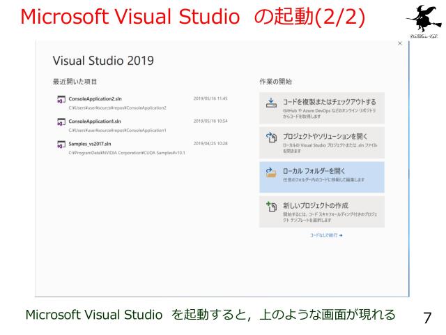Choose コードを複製またはチェックアウトする
The height and width of the screenshot is (335, 446).
point(329,102)
